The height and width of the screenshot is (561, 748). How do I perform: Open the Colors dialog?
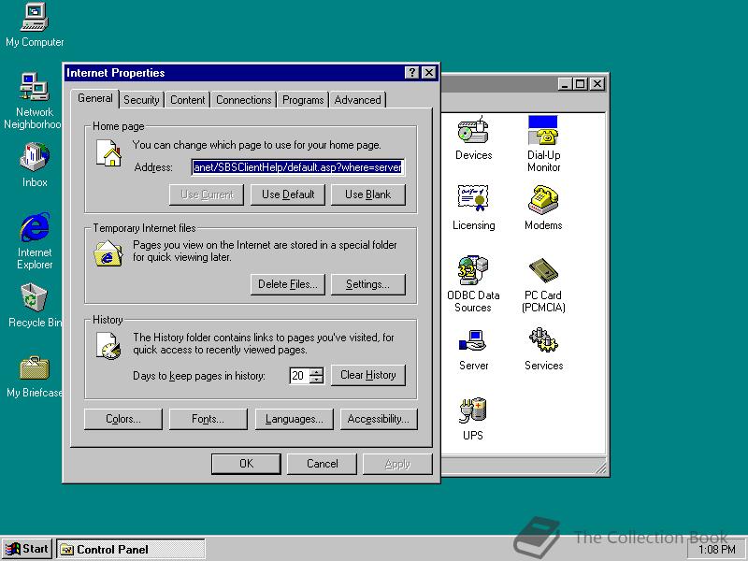(123, 419)
